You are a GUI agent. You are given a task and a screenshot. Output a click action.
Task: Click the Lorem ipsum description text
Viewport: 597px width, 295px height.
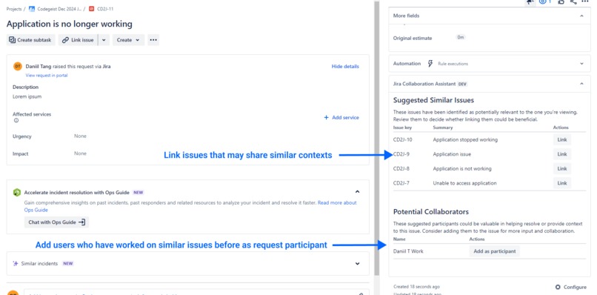(27, 96)
